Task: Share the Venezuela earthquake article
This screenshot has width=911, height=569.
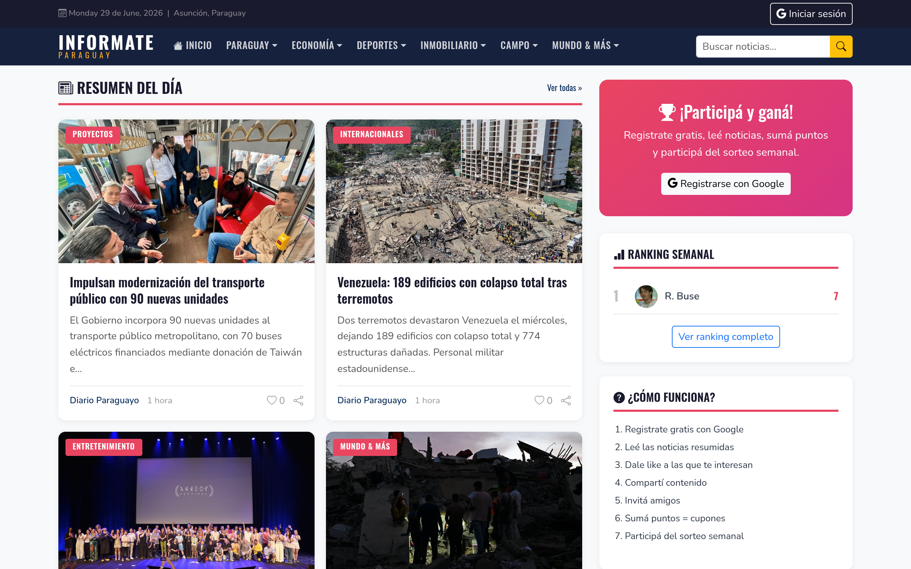Action: [x=566, y=400]
